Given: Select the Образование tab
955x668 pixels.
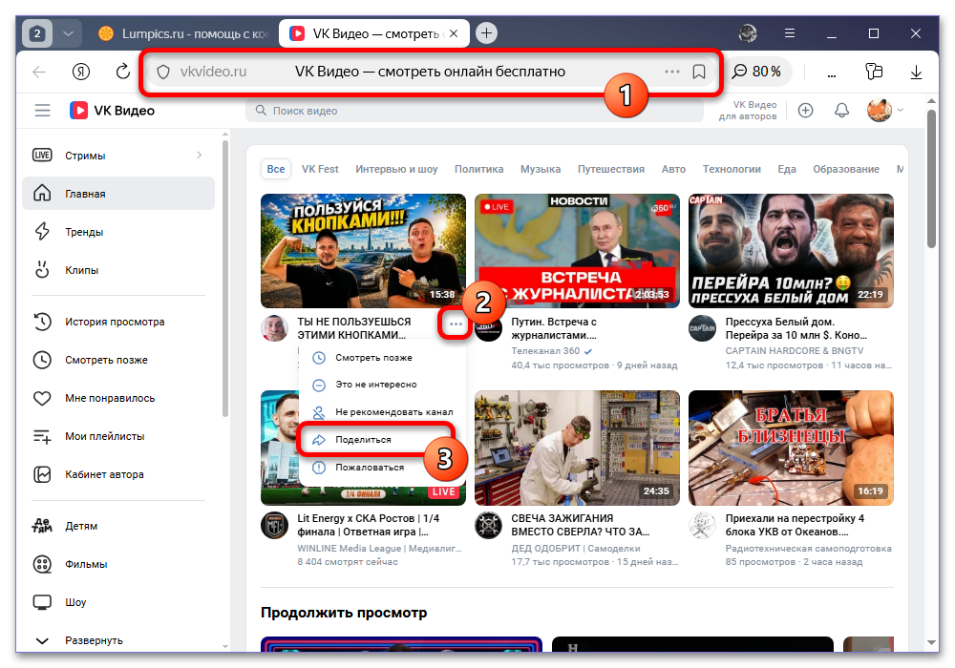Looking at the screenshot, I should coord(846,169).
